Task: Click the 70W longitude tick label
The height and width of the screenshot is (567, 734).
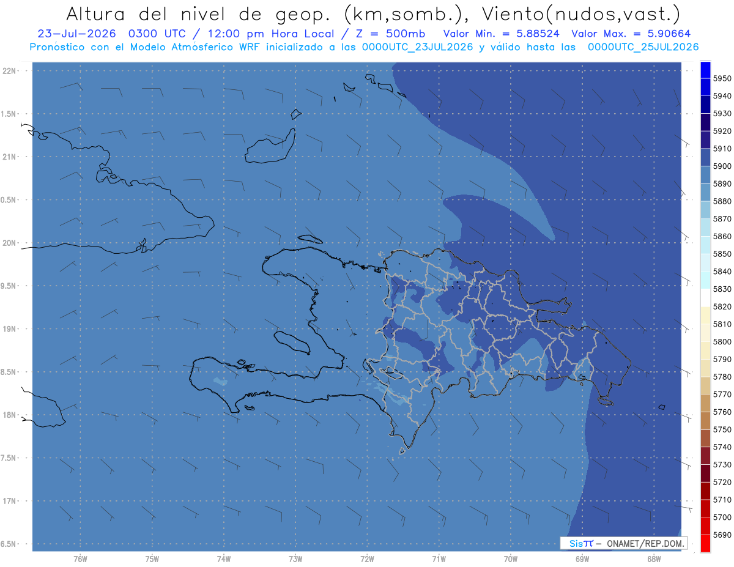Action: click(511, 558)
